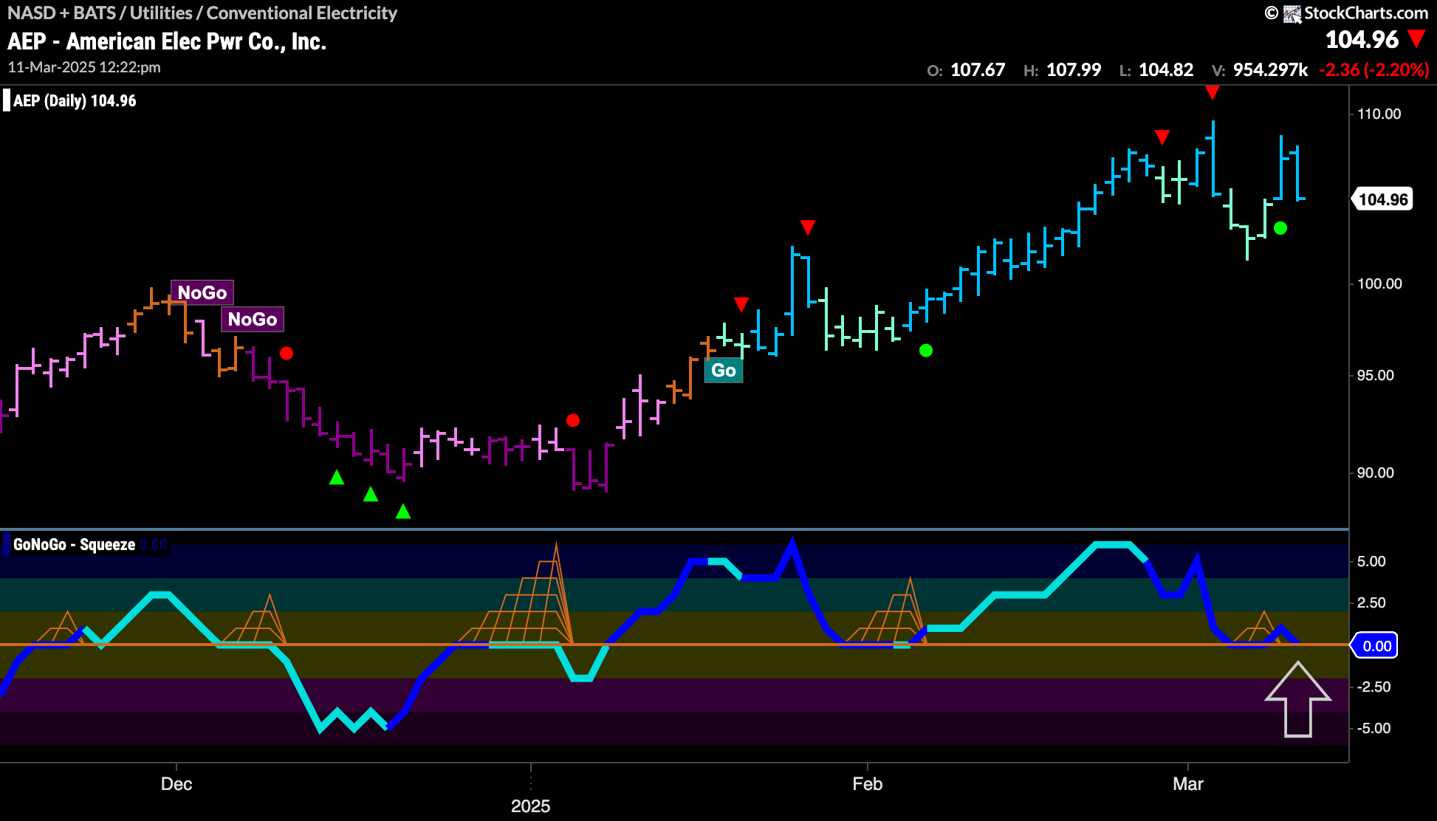The width and height of the screenshot is (1437, 821).
Task: Click the first NoGo label near 100
Action: (202, 292)
